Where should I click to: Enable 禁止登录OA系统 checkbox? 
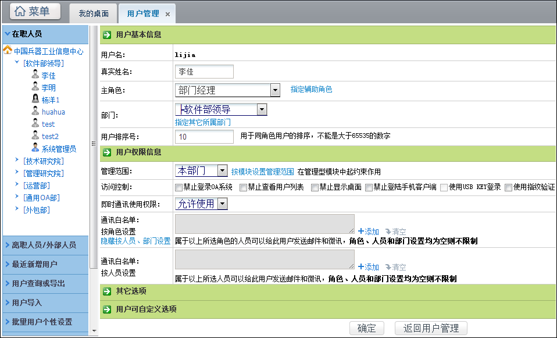pyautogui.click(x=179, y=187)
